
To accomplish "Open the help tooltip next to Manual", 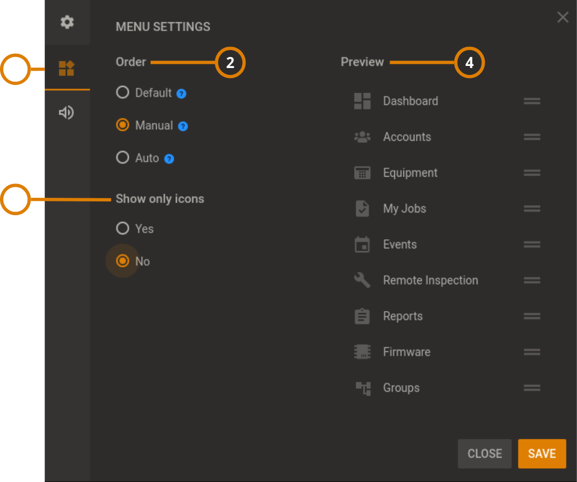I will (x=182, y=126).
